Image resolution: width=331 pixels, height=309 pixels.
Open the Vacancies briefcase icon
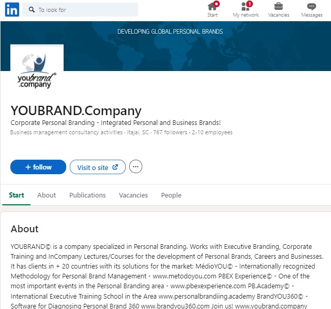tap(278, 6)
